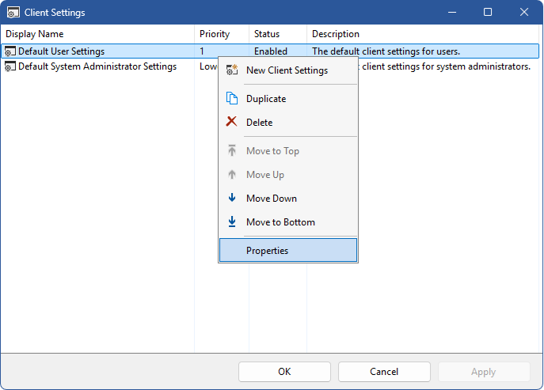Click the Default System Administrator Settings icon
The height and width of the screenshot is (390, 544).
10,67
